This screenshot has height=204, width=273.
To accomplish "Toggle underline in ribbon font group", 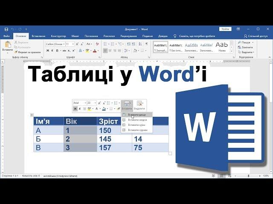I will 57,51.
